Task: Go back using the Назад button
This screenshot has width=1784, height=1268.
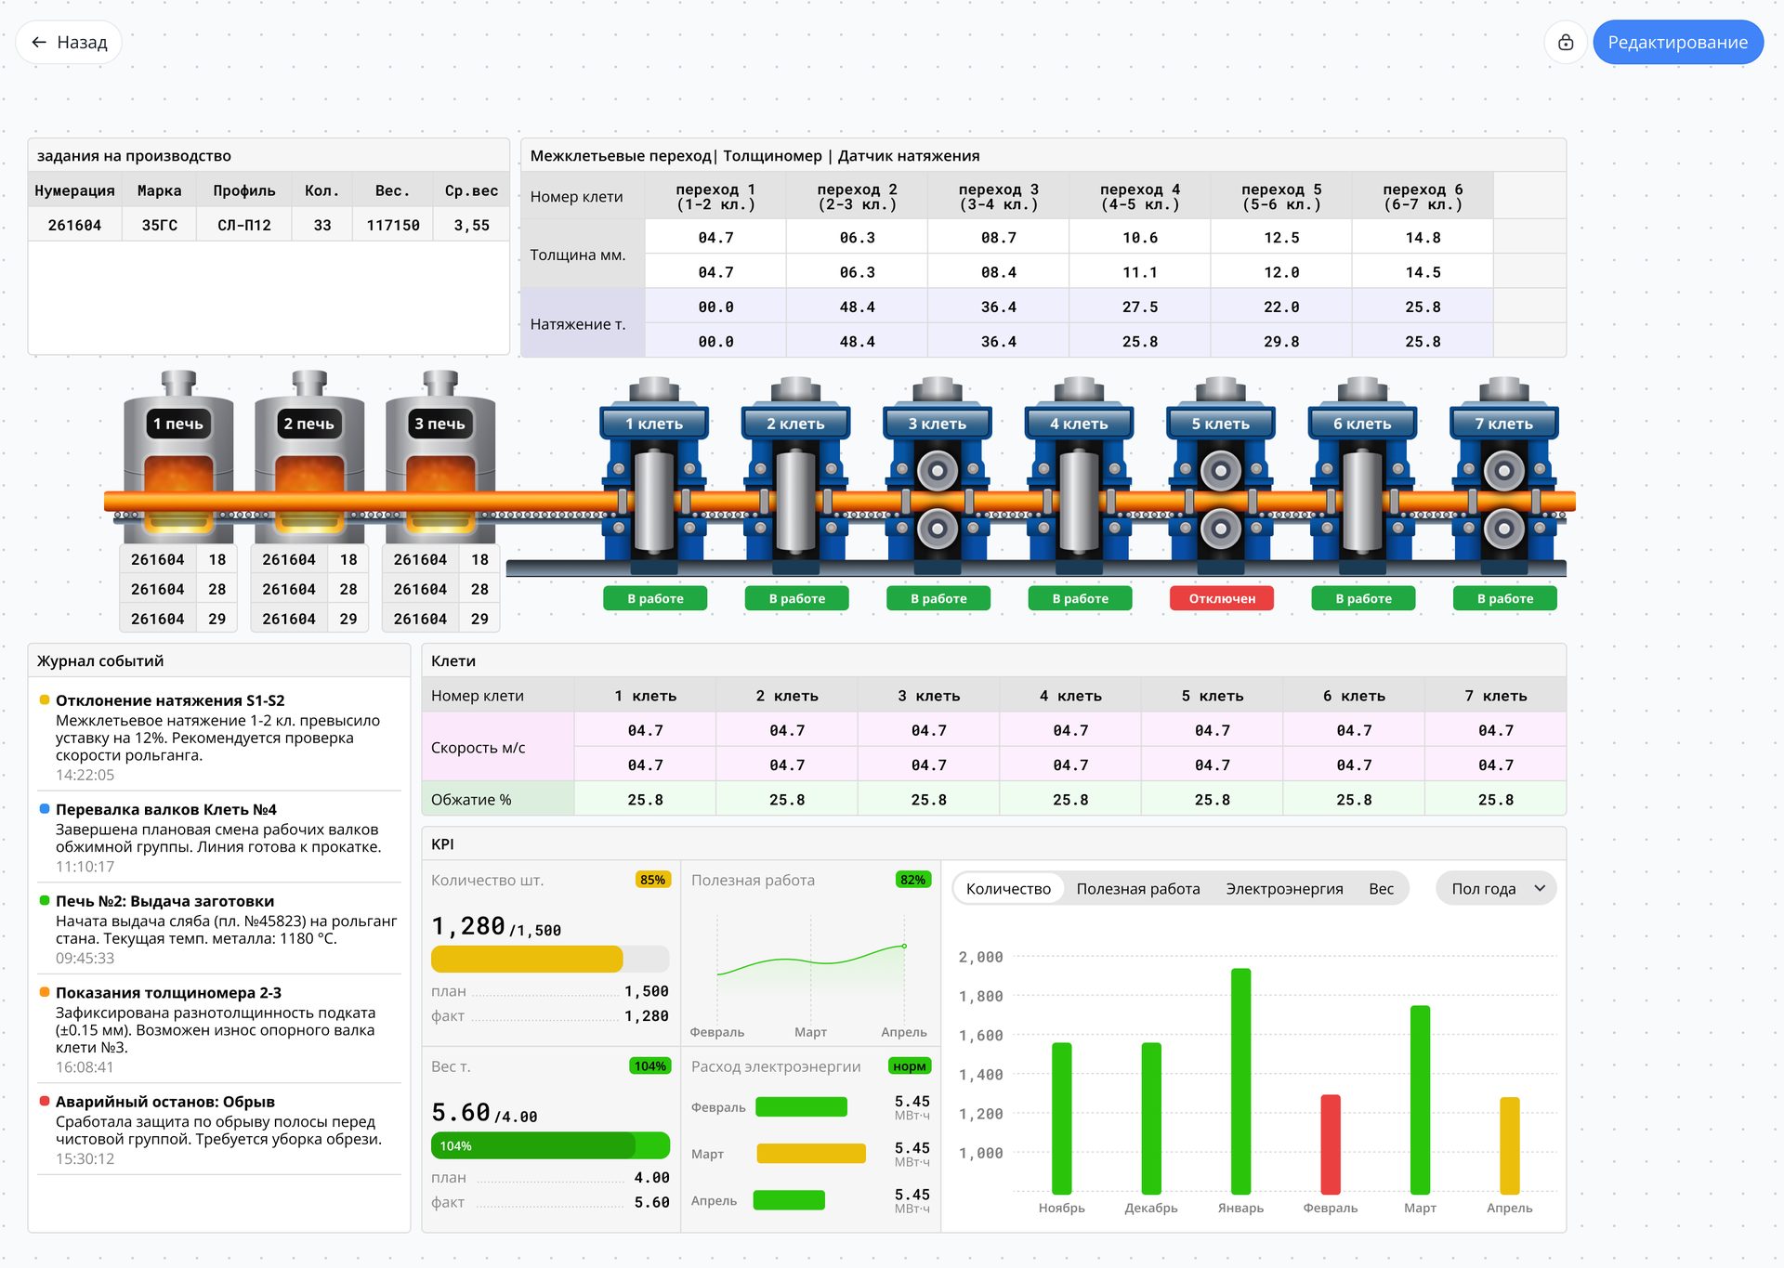Action: pyautogui.click(x=69, y=43)
